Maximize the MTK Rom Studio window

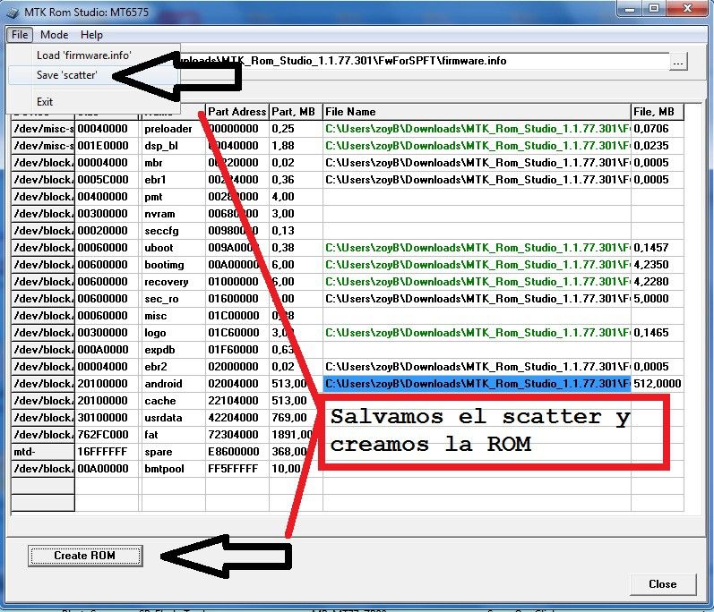(654, 9)
